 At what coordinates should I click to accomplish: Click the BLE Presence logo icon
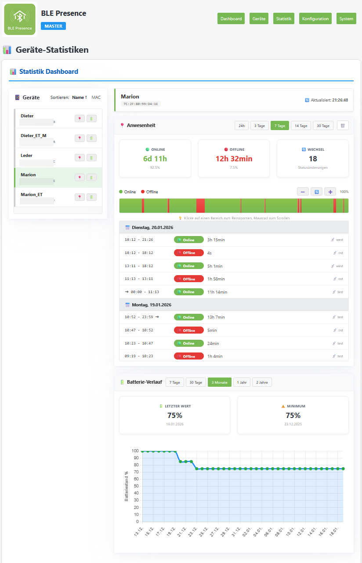pos(20,19)
